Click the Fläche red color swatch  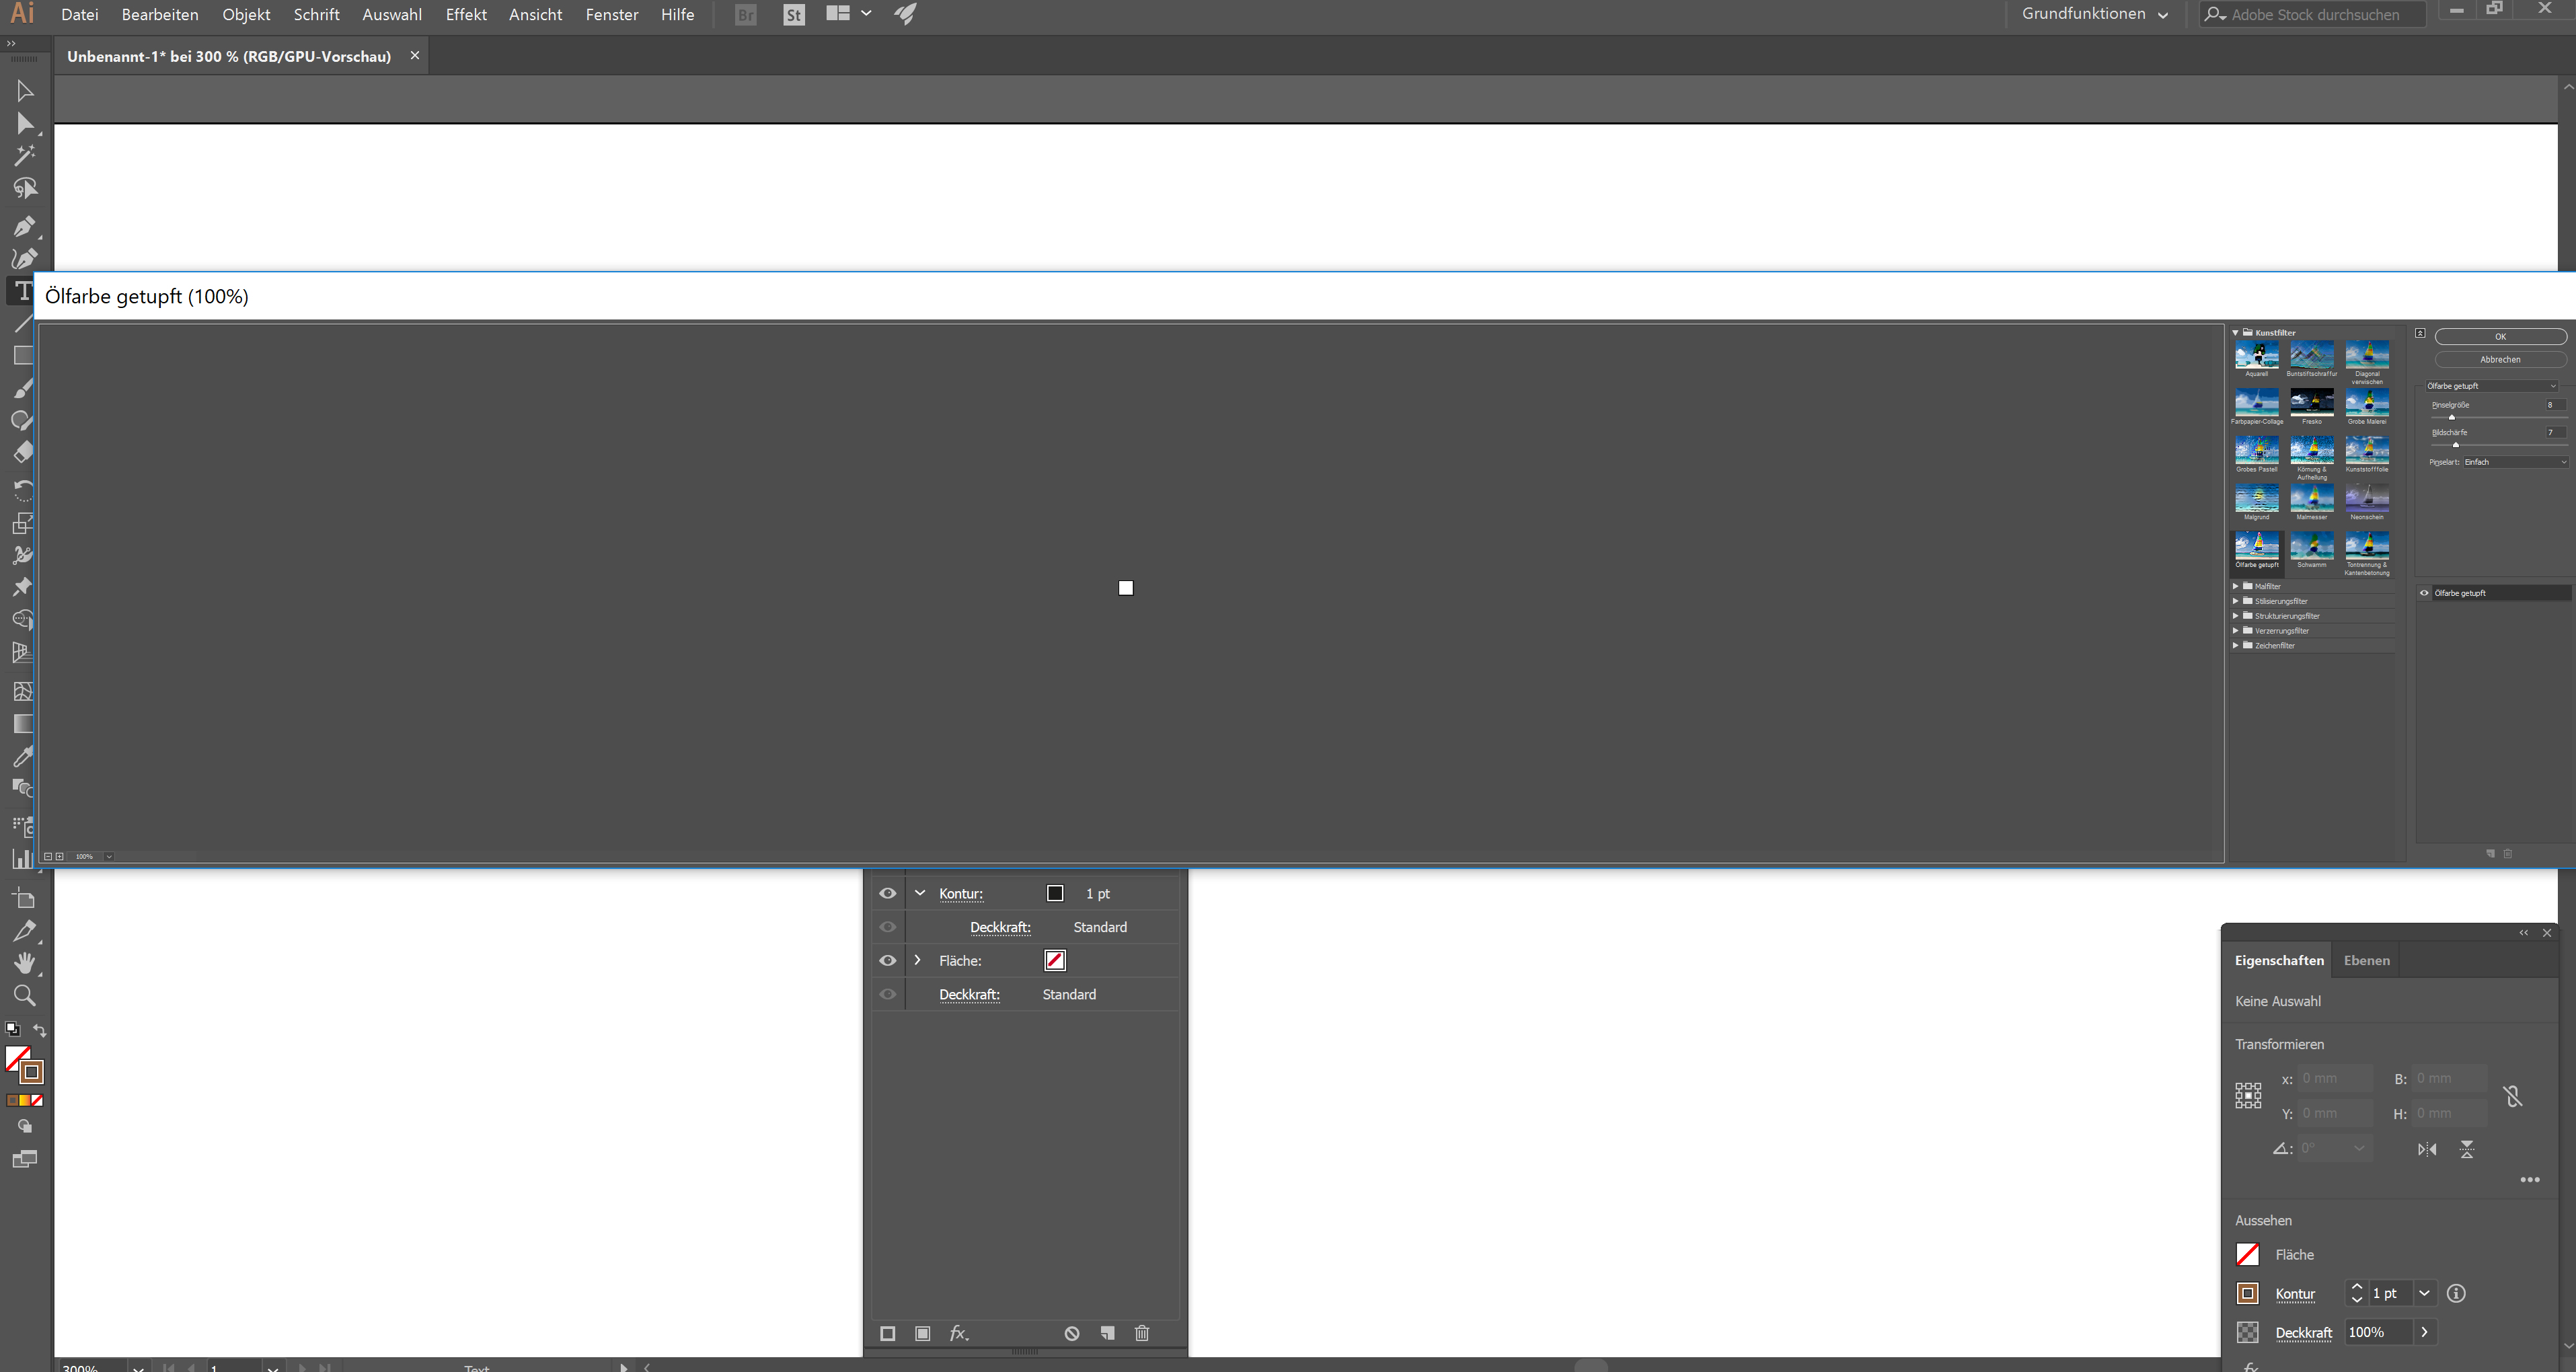coord(1055,960)
